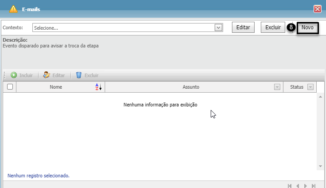Go to the previous page of records
Viewport: 326px width, 188px height.
click(x=298, y=186)
